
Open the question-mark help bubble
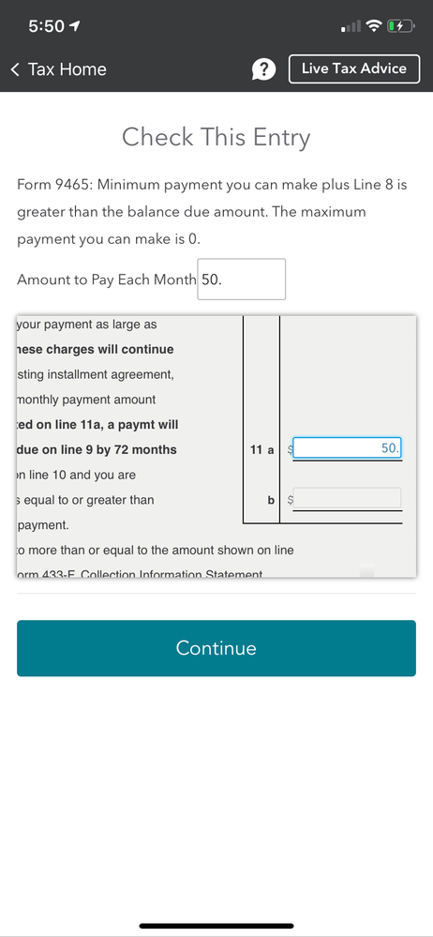(x=264, y=69)
